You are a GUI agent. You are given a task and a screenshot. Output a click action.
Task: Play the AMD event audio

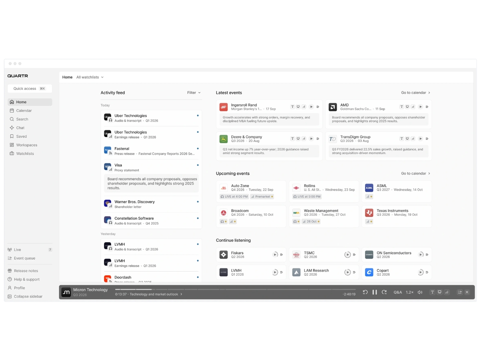click(420, 107)
